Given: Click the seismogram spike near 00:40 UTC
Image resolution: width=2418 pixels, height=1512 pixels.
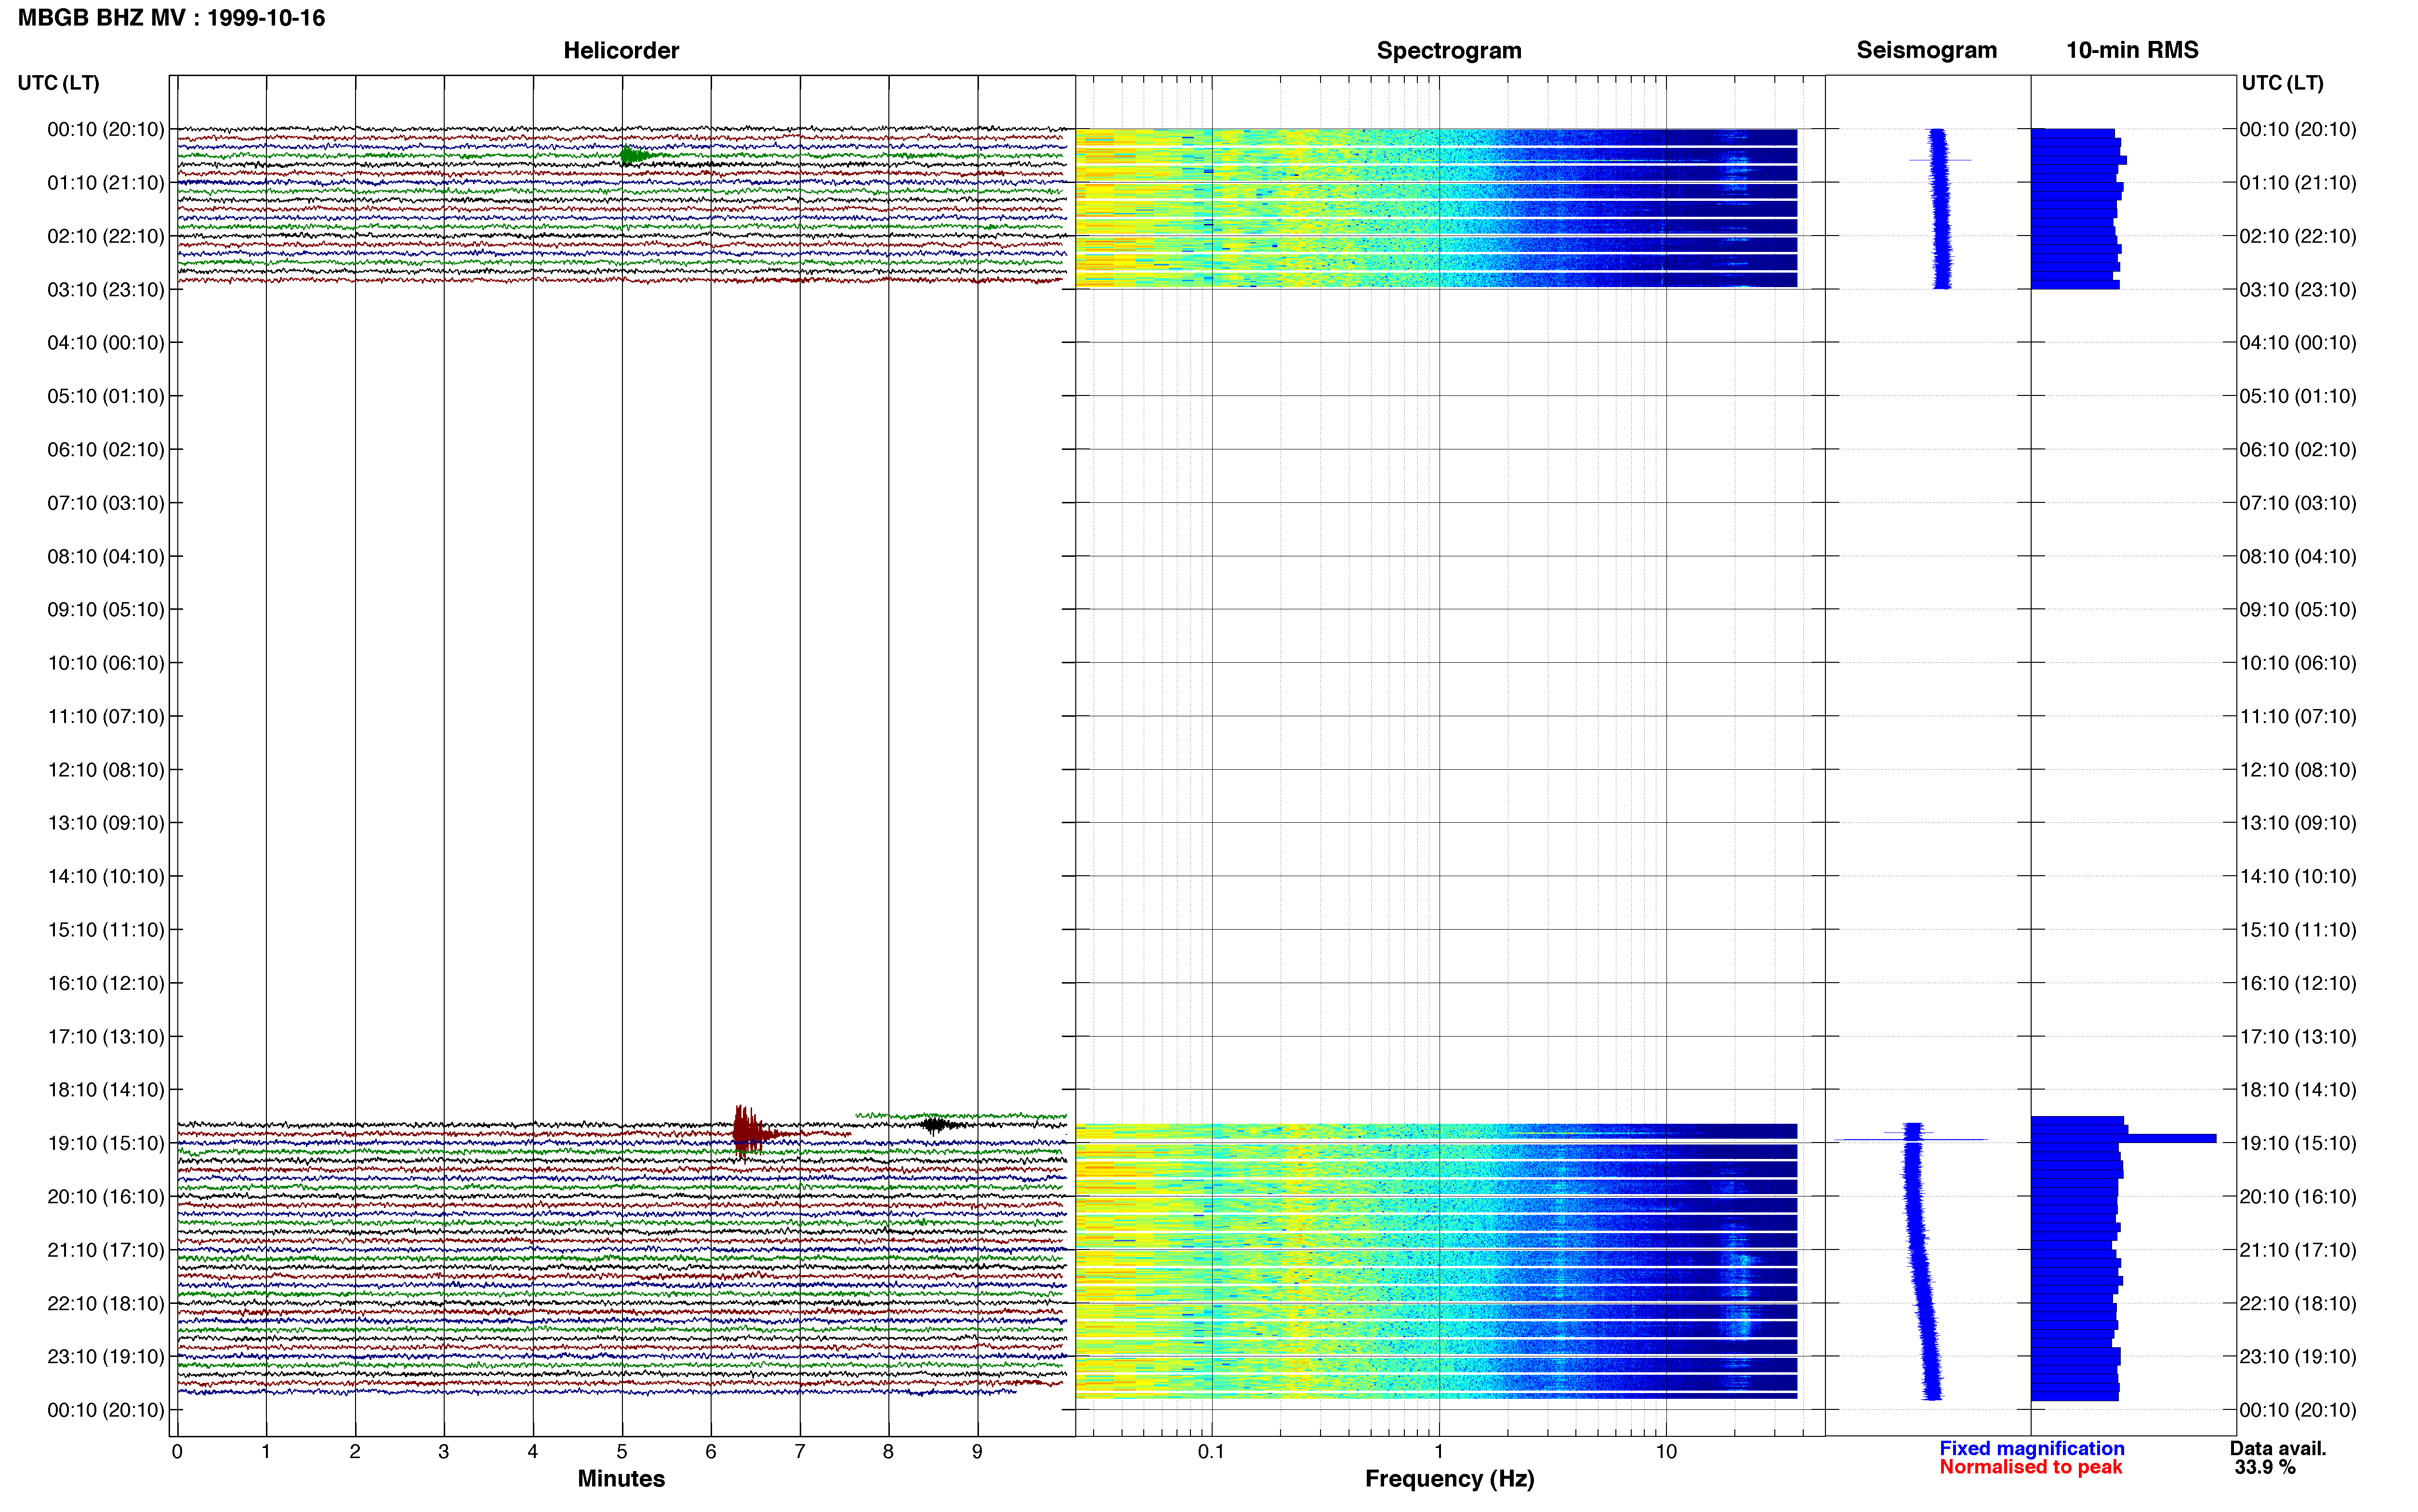Looking at the screenshot, I should [x=1939, y=160].
